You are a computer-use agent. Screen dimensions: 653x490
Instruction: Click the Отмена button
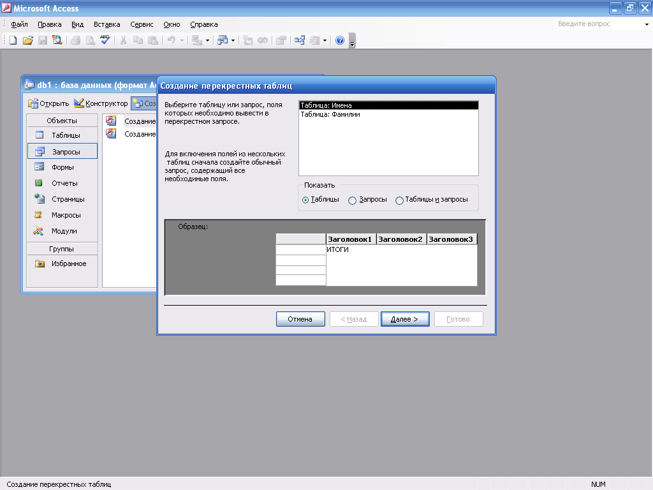(300, 319)
